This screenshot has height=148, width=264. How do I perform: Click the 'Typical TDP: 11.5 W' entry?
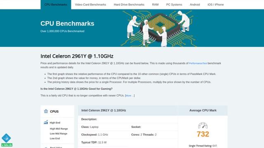94,142
